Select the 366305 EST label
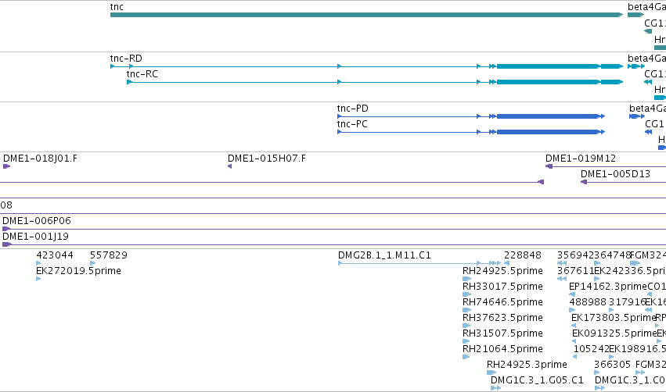The height and width of the screenshot is (392, 666). coord(613,365)
